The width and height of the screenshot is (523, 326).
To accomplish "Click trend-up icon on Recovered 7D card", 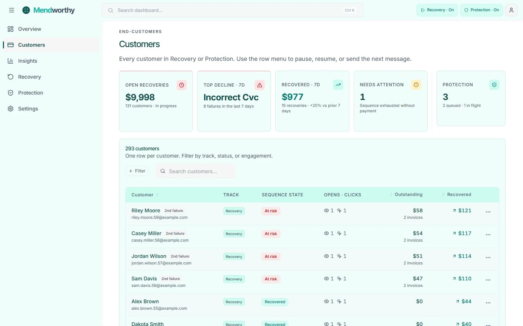I will click(338, 85).
